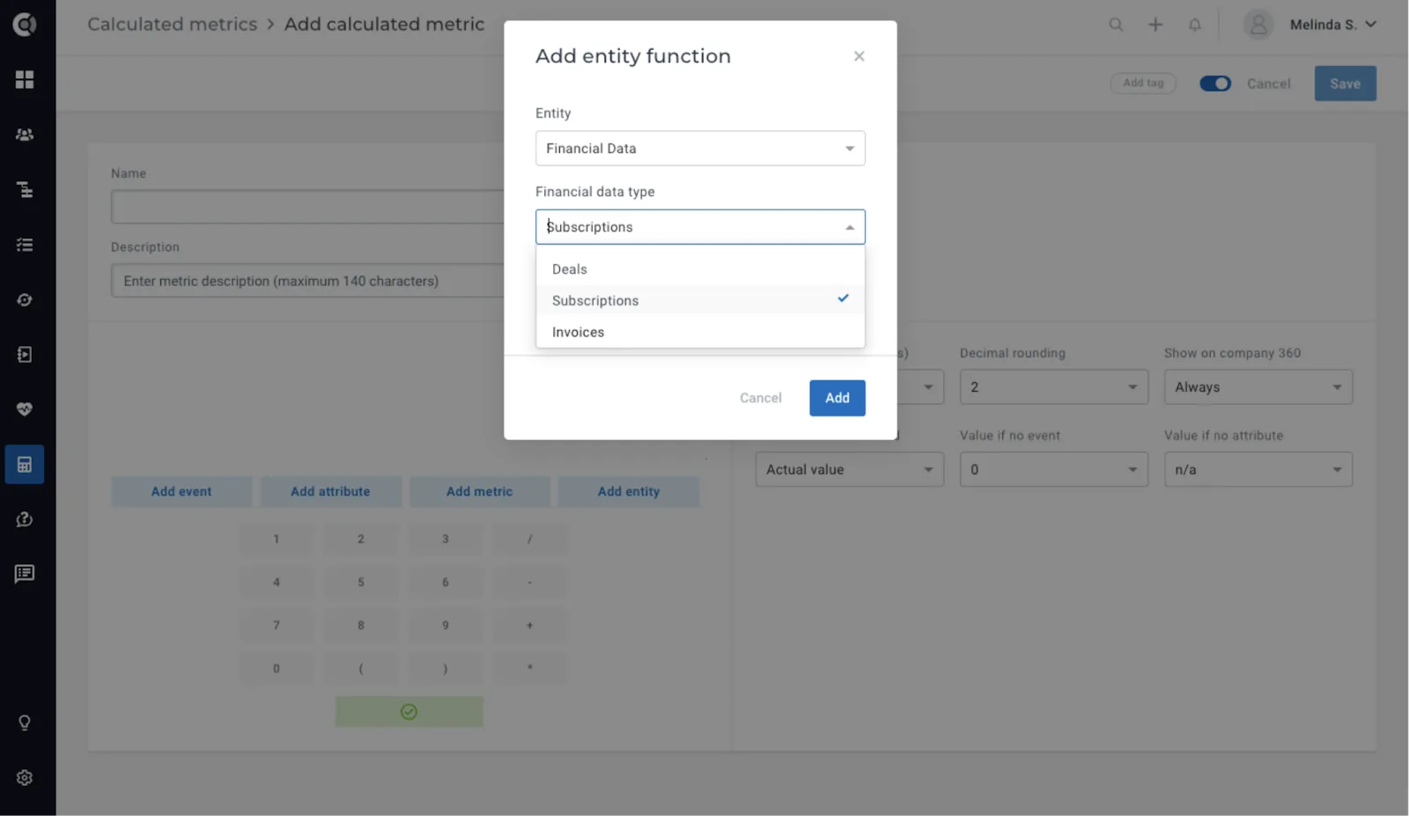Open the Show on company 360 dropdown

1258,387
